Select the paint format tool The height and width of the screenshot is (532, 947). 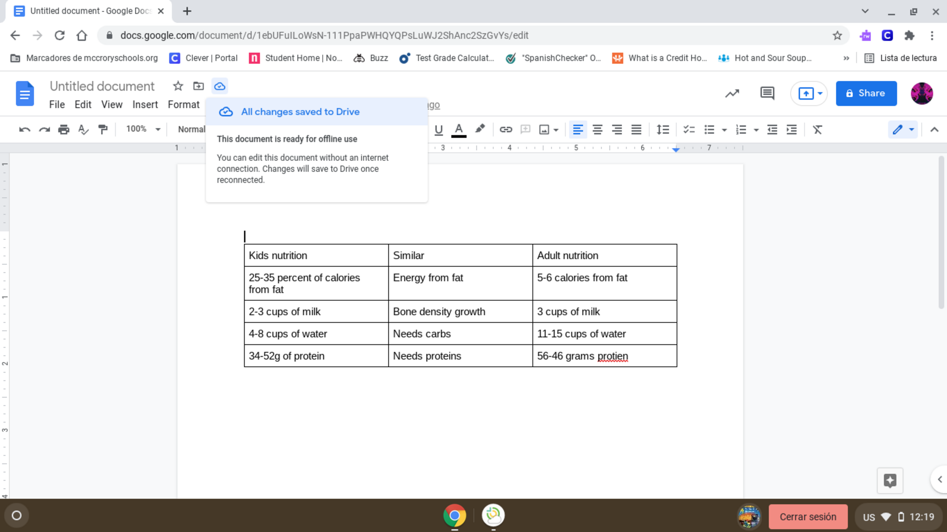[103, 130]
